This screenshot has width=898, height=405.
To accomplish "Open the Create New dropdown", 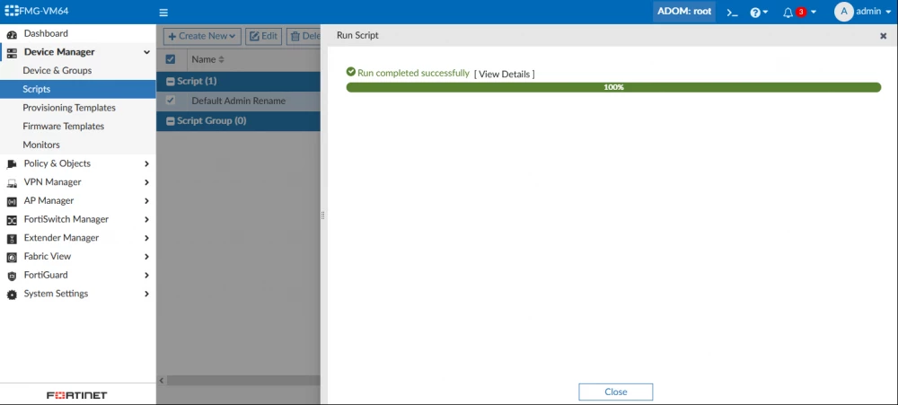I will point(202,36).
